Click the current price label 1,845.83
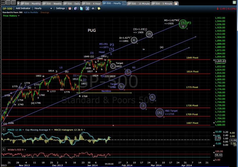 click(220, 61)
